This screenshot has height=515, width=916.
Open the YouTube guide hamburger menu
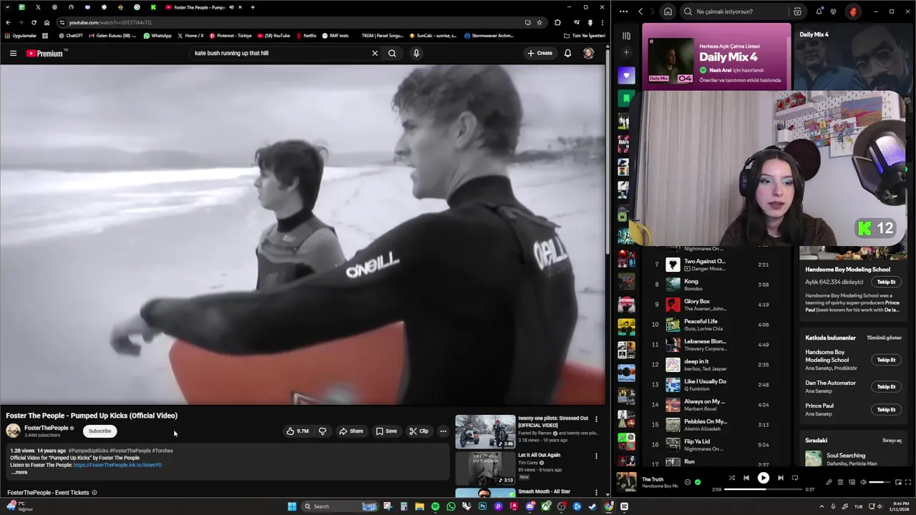(13, 53)
